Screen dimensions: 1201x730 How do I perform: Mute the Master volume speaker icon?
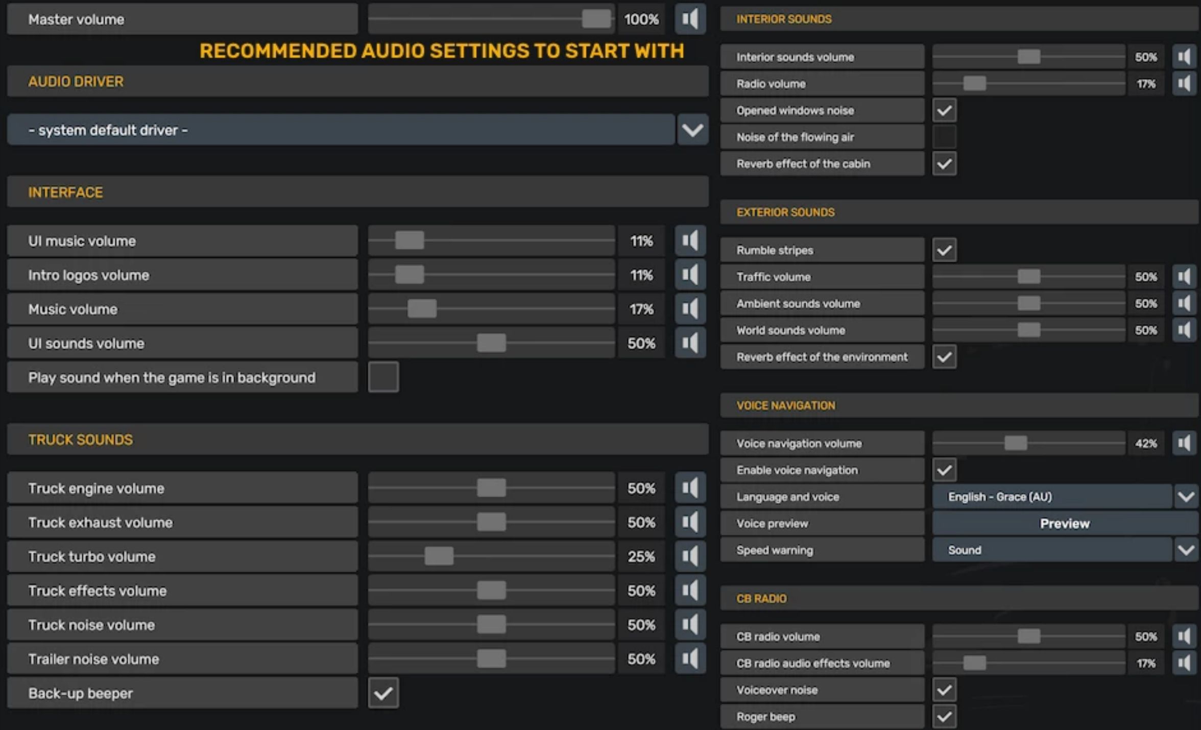point(690,19)
